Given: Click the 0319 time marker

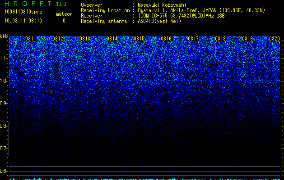Looking at the screenshot, I should (247, 39).
